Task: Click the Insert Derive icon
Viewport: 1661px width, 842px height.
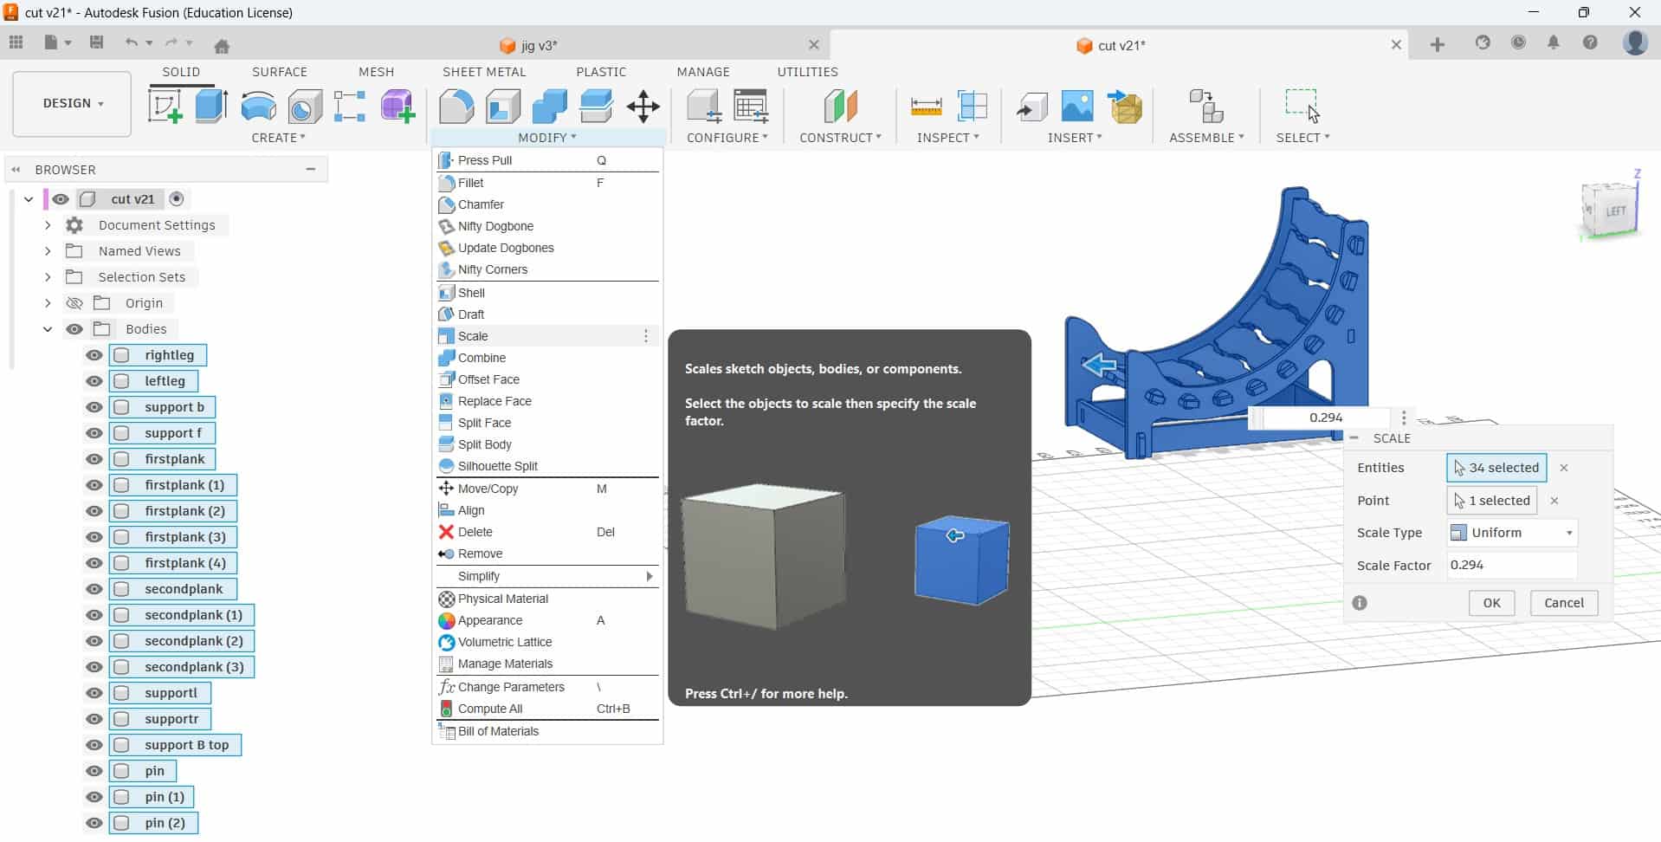Action: tap(1032, 107)
